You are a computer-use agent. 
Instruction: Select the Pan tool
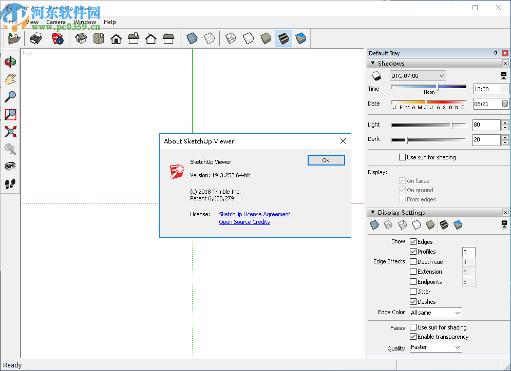[x=10, y=79]
